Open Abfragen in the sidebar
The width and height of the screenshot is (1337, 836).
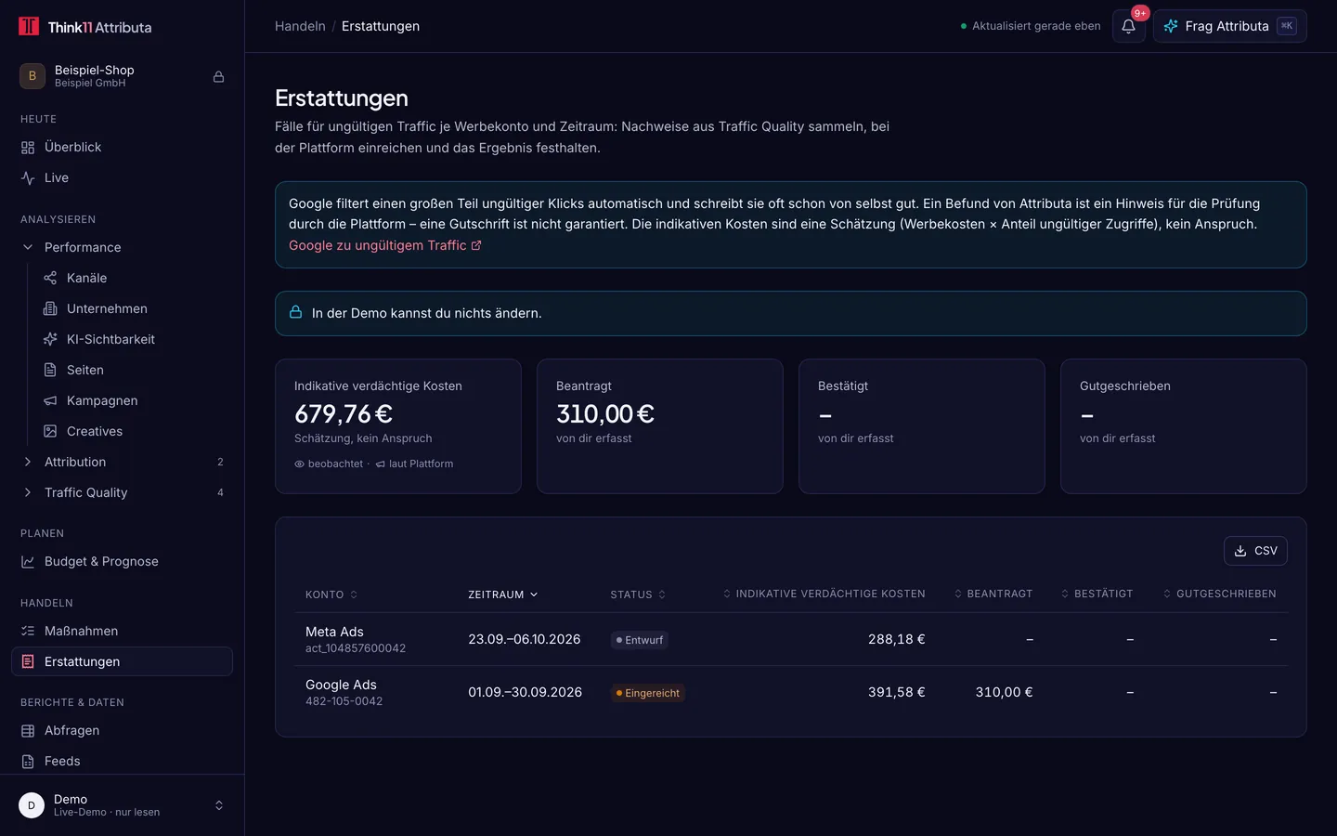[x=122, y=730]
